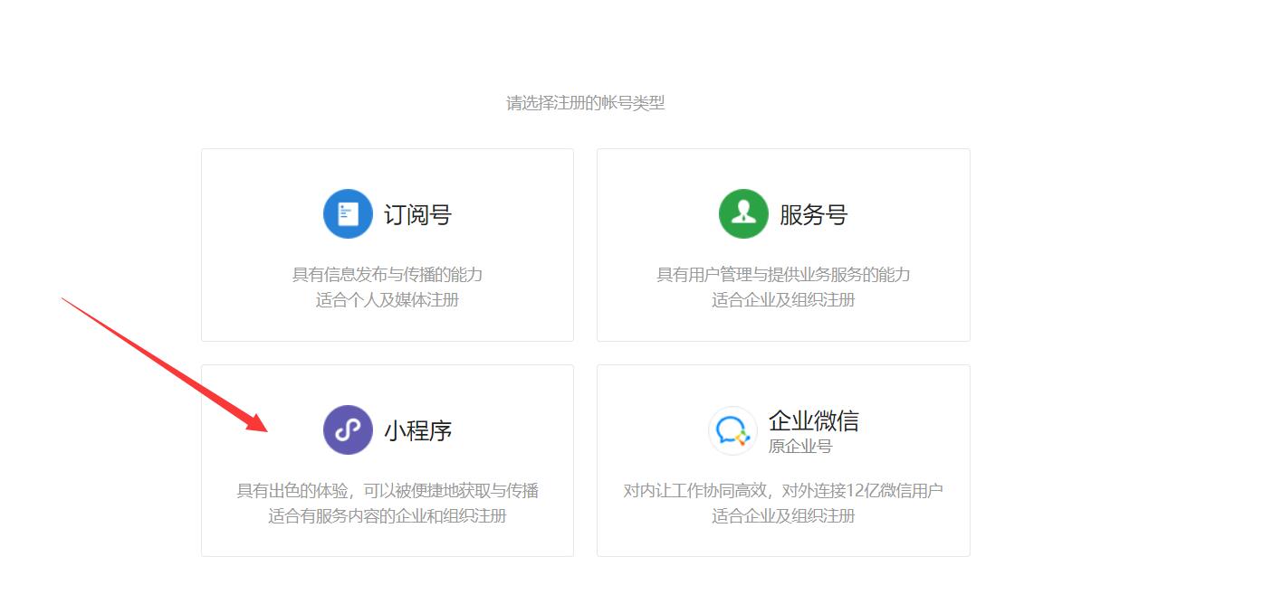Click 适合企业及组织注册 under 企业微信
Image resolution: width=1273 pixels, height=613 pixels.
pos(783,516)
